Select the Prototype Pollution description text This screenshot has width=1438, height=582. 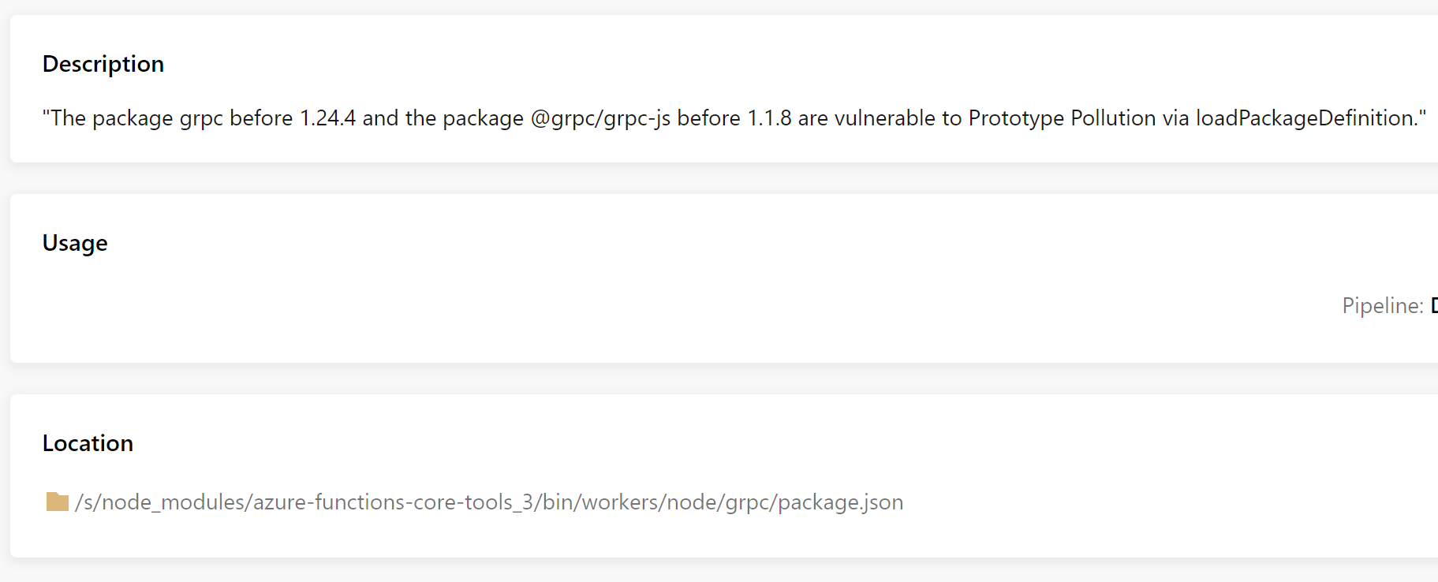(x=734, y=118)
